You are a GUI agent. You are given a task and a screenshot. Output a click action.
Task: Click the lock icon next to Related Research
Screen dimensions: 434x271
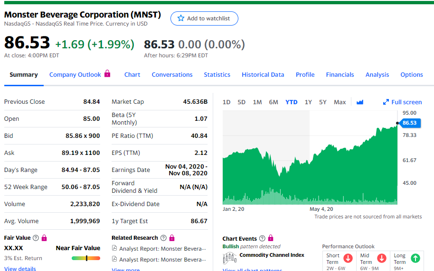(x=172, y=238)
